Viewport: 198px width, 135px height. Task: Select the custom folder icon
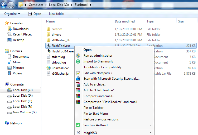click(x=48, y=29)
